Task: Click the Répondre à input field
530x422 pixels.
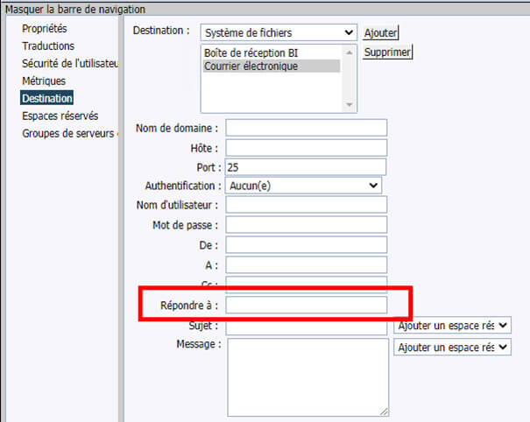Action: click(x=306, y=305)
